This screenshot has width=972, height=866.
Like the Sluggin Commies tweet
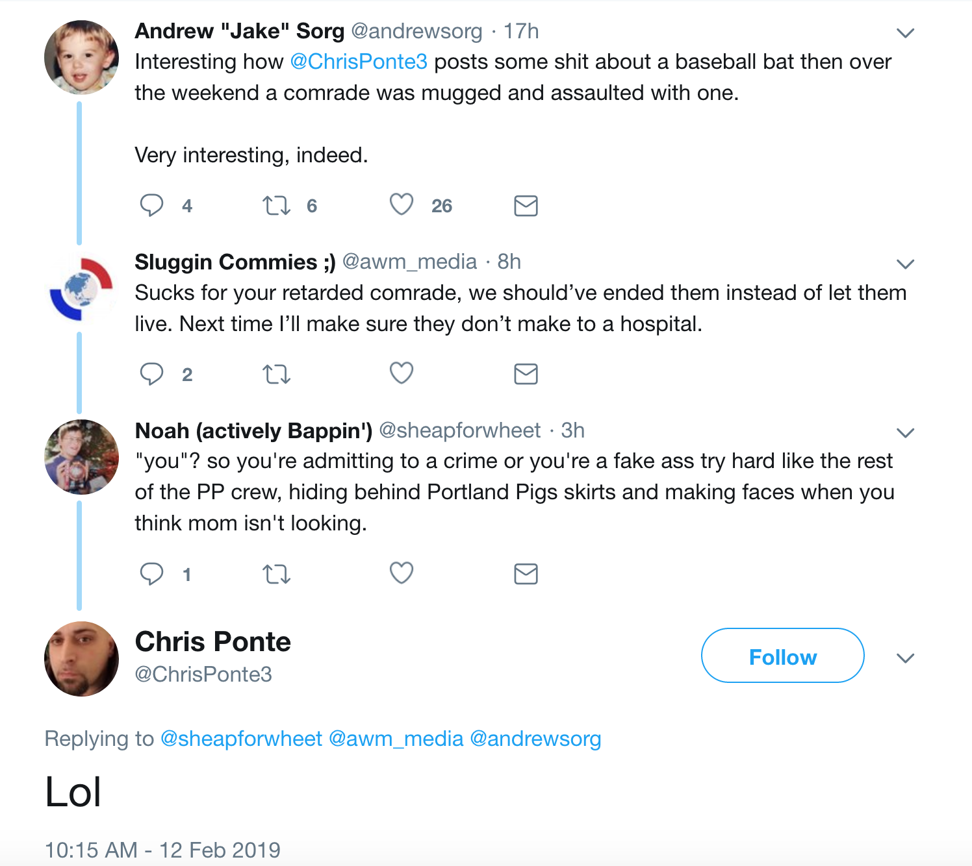pos(402,373)
